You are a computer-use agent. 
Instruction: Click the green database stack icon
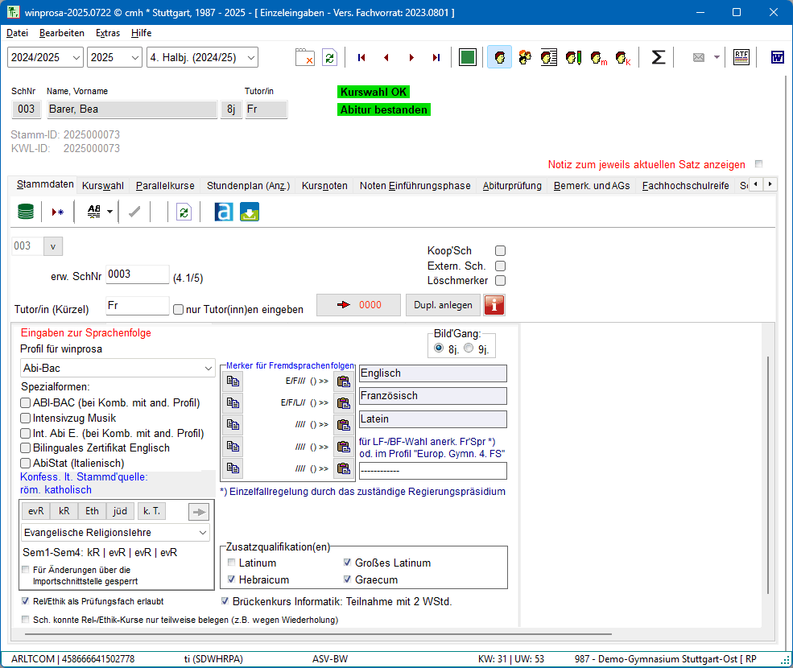pyautogui.click(x=26, y=212)
